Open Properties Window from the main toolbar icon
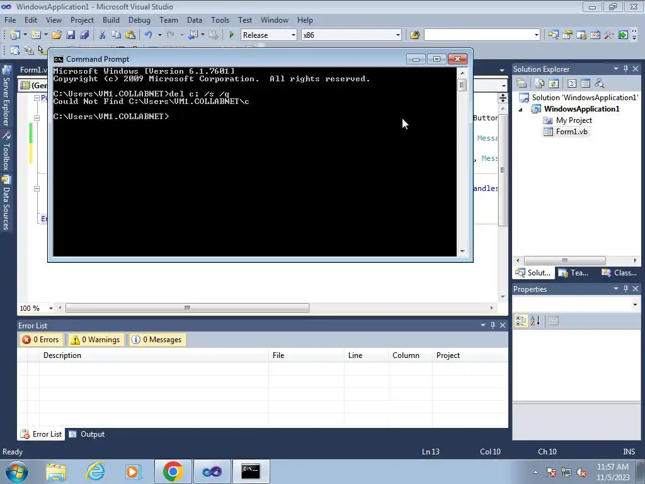645x484 pixels. [568, 35]
